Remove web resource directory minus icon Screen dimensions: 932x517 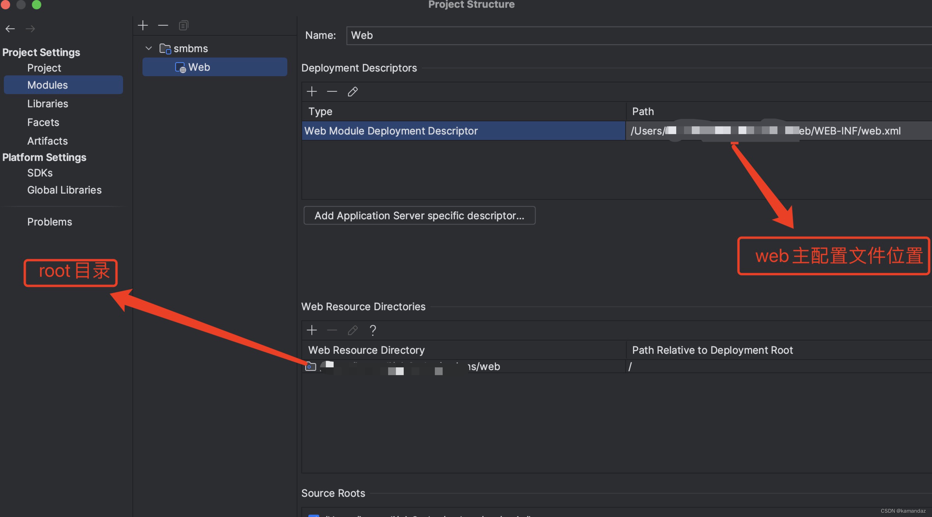click(332, 330)
